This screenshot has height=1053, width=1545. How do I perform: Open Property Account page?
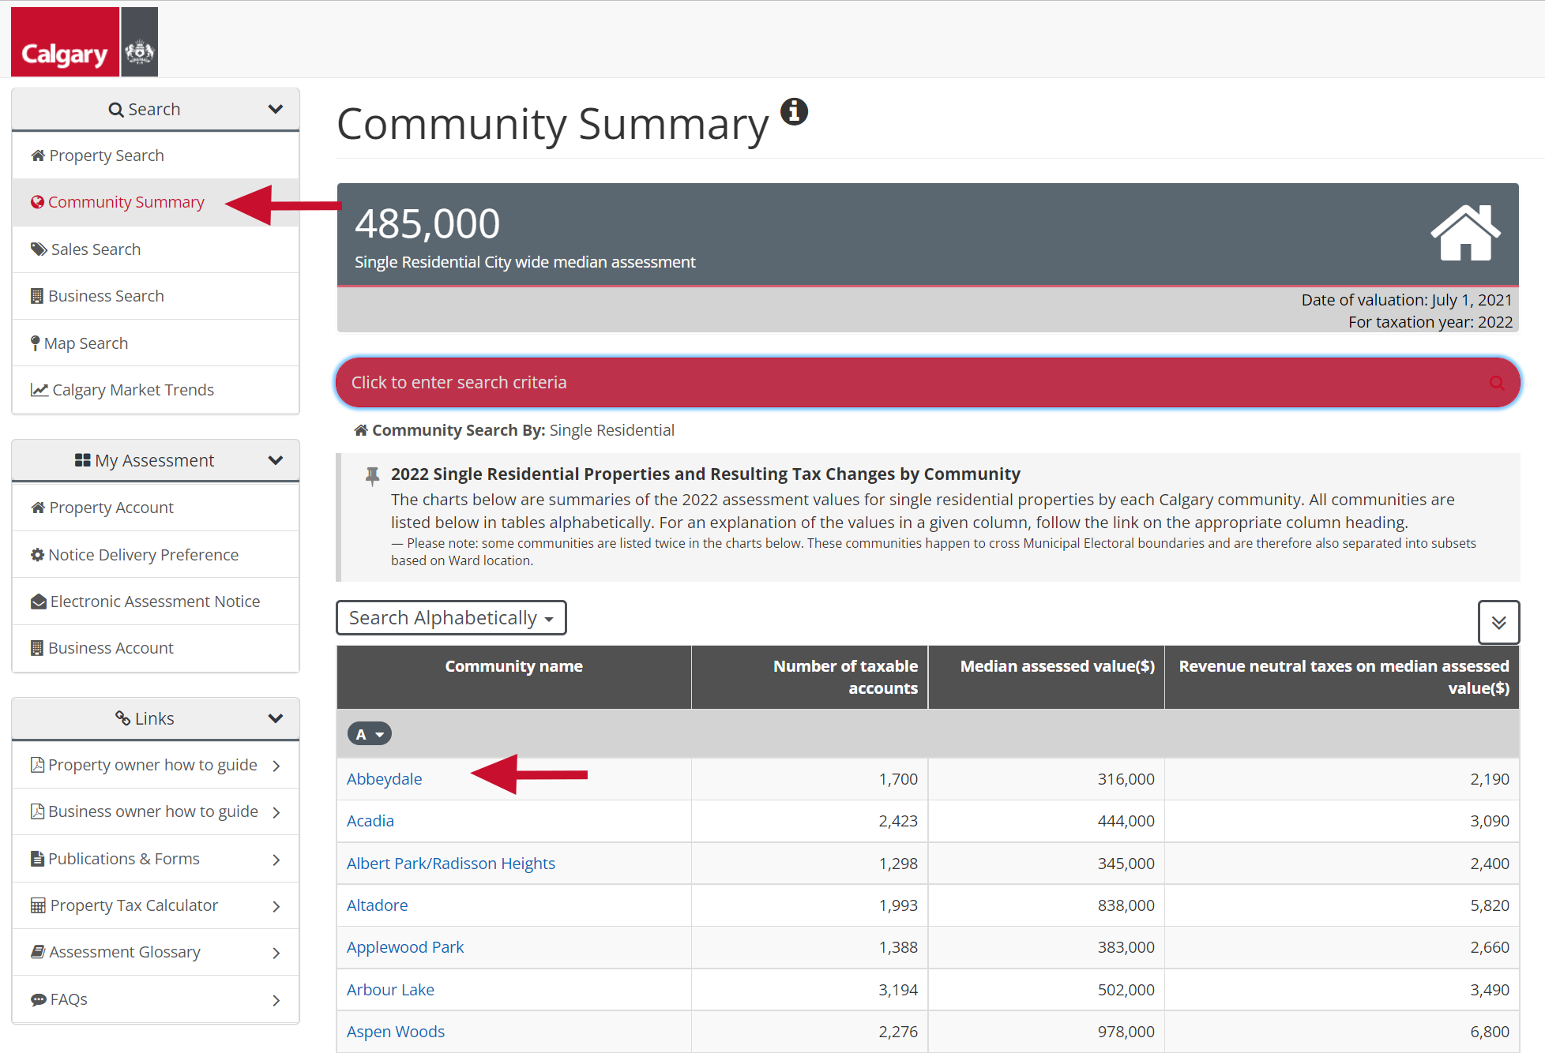coord(156,508)
